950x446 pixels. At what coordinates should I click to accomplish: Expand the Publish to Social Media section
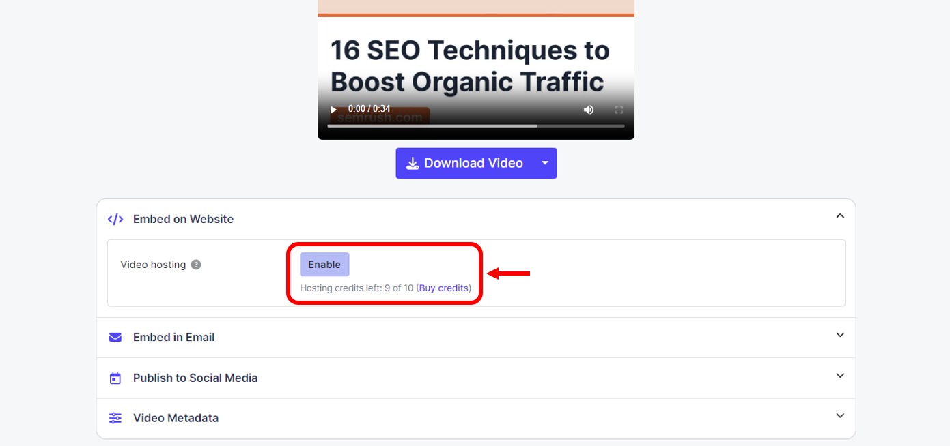[839, 375]
